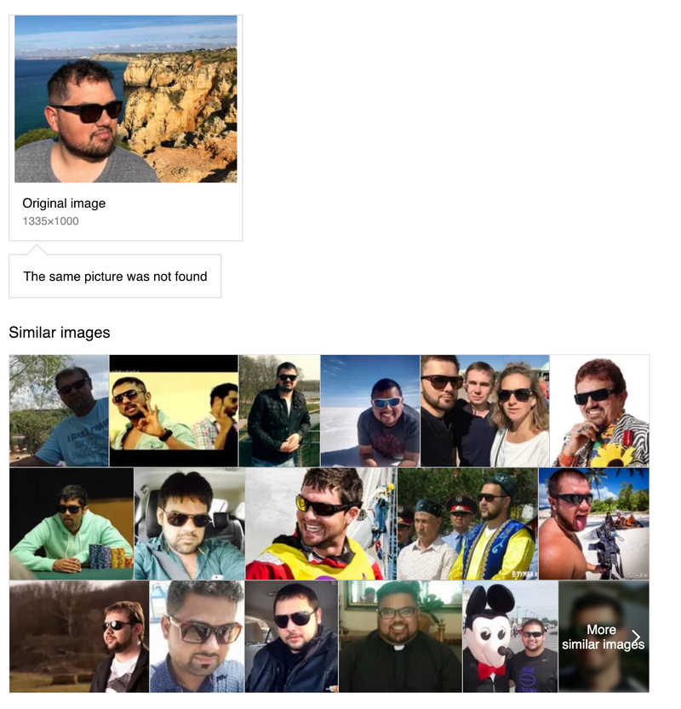Open close-up man with brown-tinted sunglasses
681x709 pixels.
(197, 637)
